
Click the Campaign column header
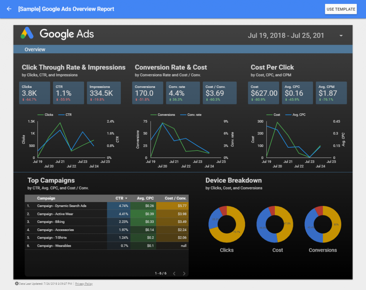click(x=46, y=198)
